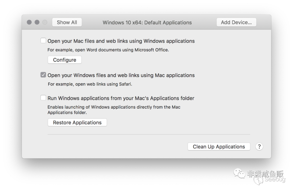The height and width of the screenshot is (187, 293).
Task: Click the 'Open your Mac files and web links' label
Action: pos(121,41)
